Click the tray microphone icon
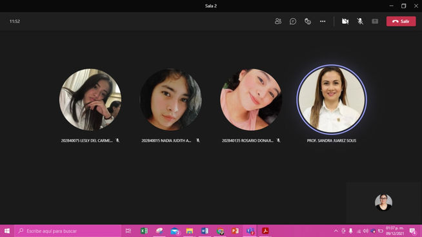The height and width of the screenshot is (237, 422). pyautogui.click(x=350, y=231)
